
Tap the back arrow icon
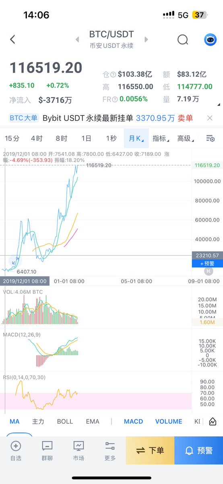tap(12, 40)
